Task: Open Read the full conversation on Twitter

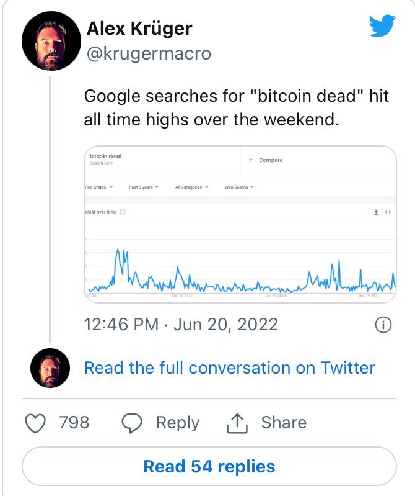Action: tap(229, 367)
